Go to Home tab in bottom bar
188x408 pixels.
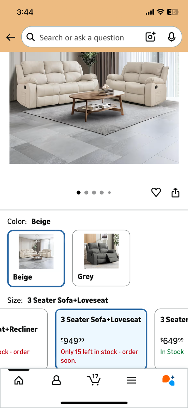19,380
